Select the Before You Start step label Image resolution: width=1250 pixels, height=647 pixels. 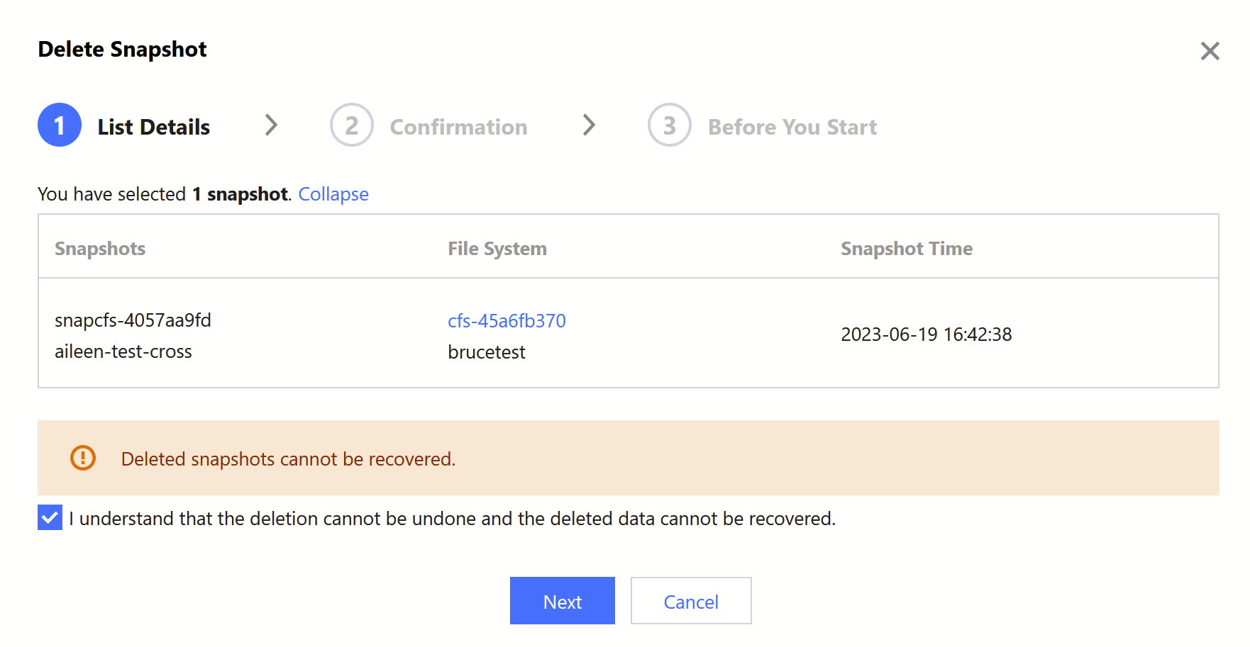[x=792, y=127]
